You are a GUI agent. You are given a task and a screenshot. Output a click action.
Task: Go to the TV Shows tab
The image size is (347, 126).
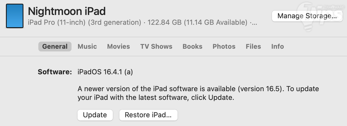click(156, 47)
